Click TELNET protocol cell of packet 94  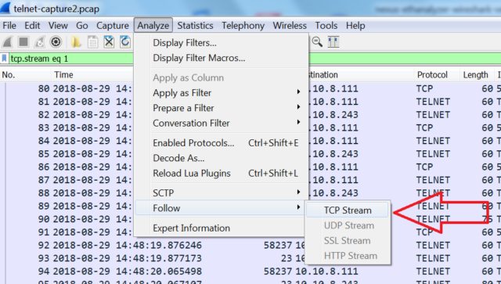(433, 271)
